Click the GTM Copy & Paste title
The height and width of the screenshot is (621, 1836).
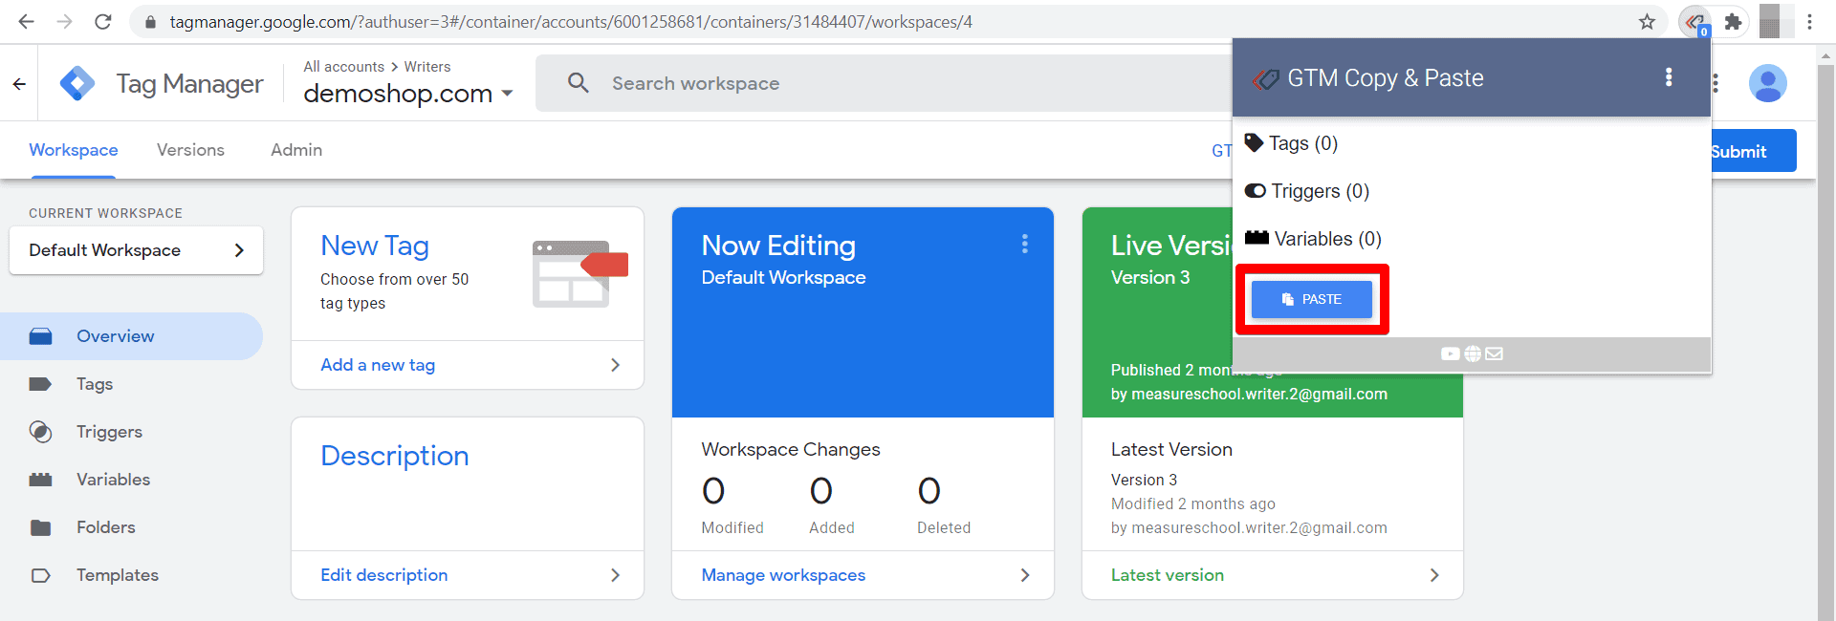tap(1385, 78)
